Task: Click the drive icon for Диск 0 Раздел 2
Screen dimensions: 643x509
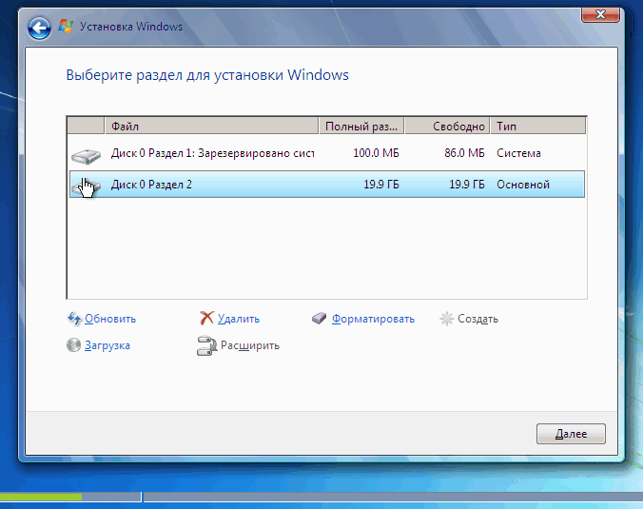Action: click(x=87, y=187)
